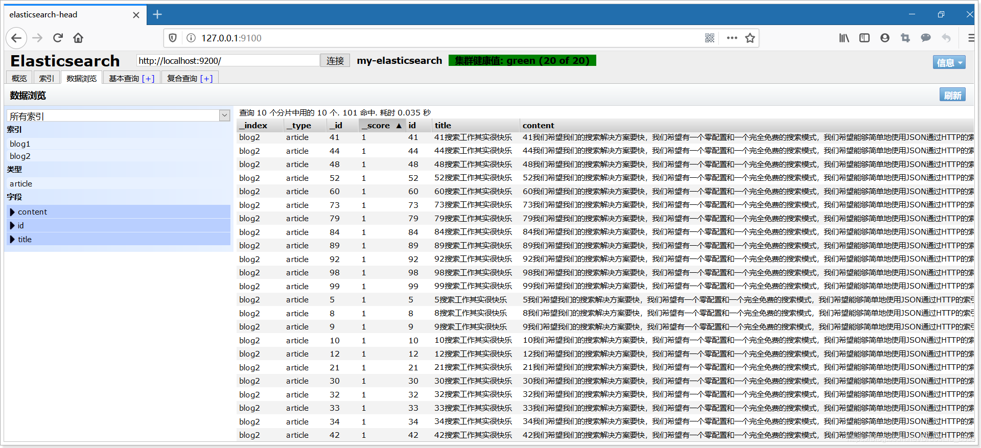Show site information icon in address bar
The image size is (981, 448).
(191, 38)
